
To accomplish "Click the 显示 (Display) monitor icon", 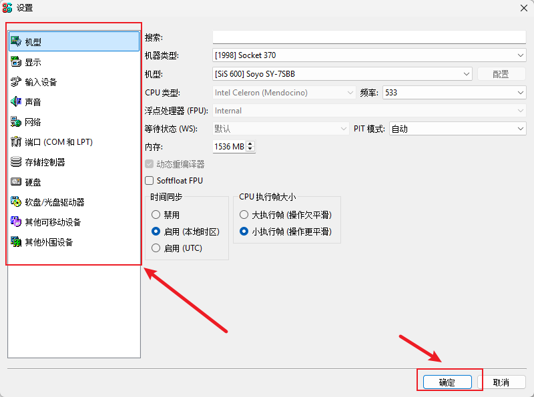I will tap(16, 62).
